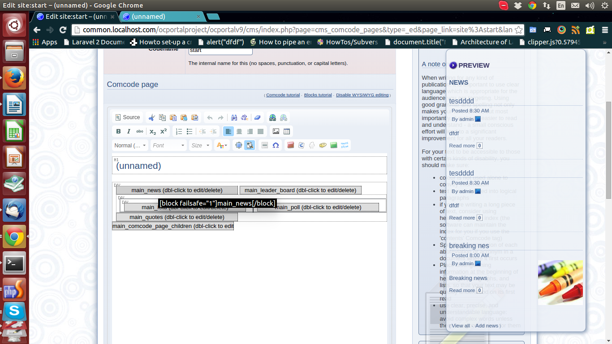
Task: Insert a link with the globe icon
Action: (272, 118)
